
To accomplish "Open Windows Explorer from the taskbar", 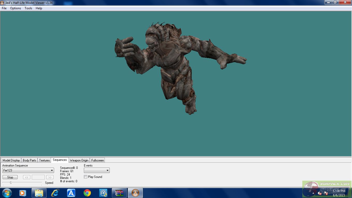I will pos(39,193).
